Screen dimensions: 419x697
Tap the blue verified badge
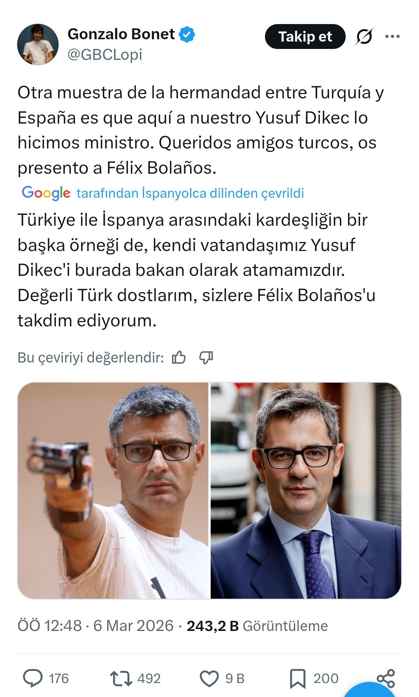[187, 35]
